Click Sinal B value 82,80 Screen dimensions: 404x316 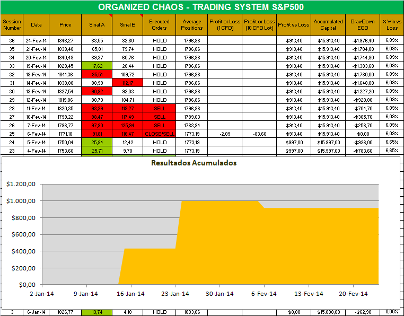point(128,40)
